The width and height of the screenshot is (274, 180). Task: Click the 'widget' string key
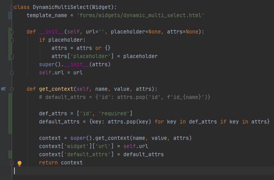[77, 146]
